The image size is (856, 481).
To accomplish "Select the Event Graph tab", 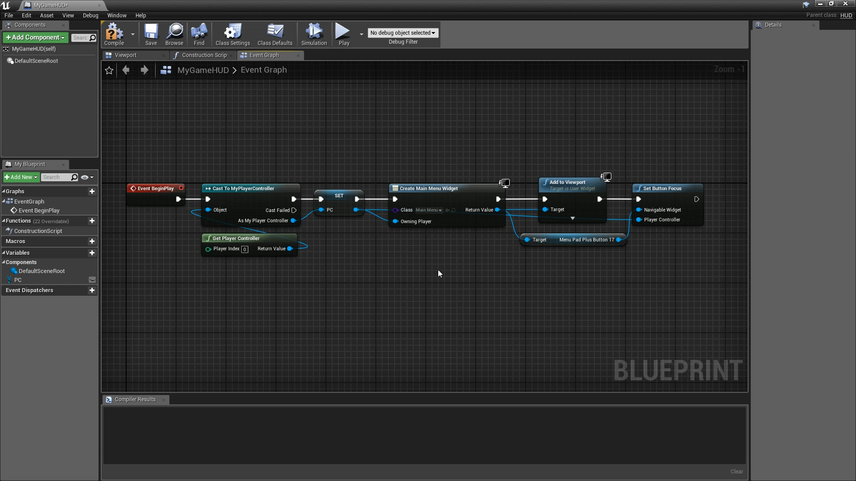I will [x=264, y=55].
